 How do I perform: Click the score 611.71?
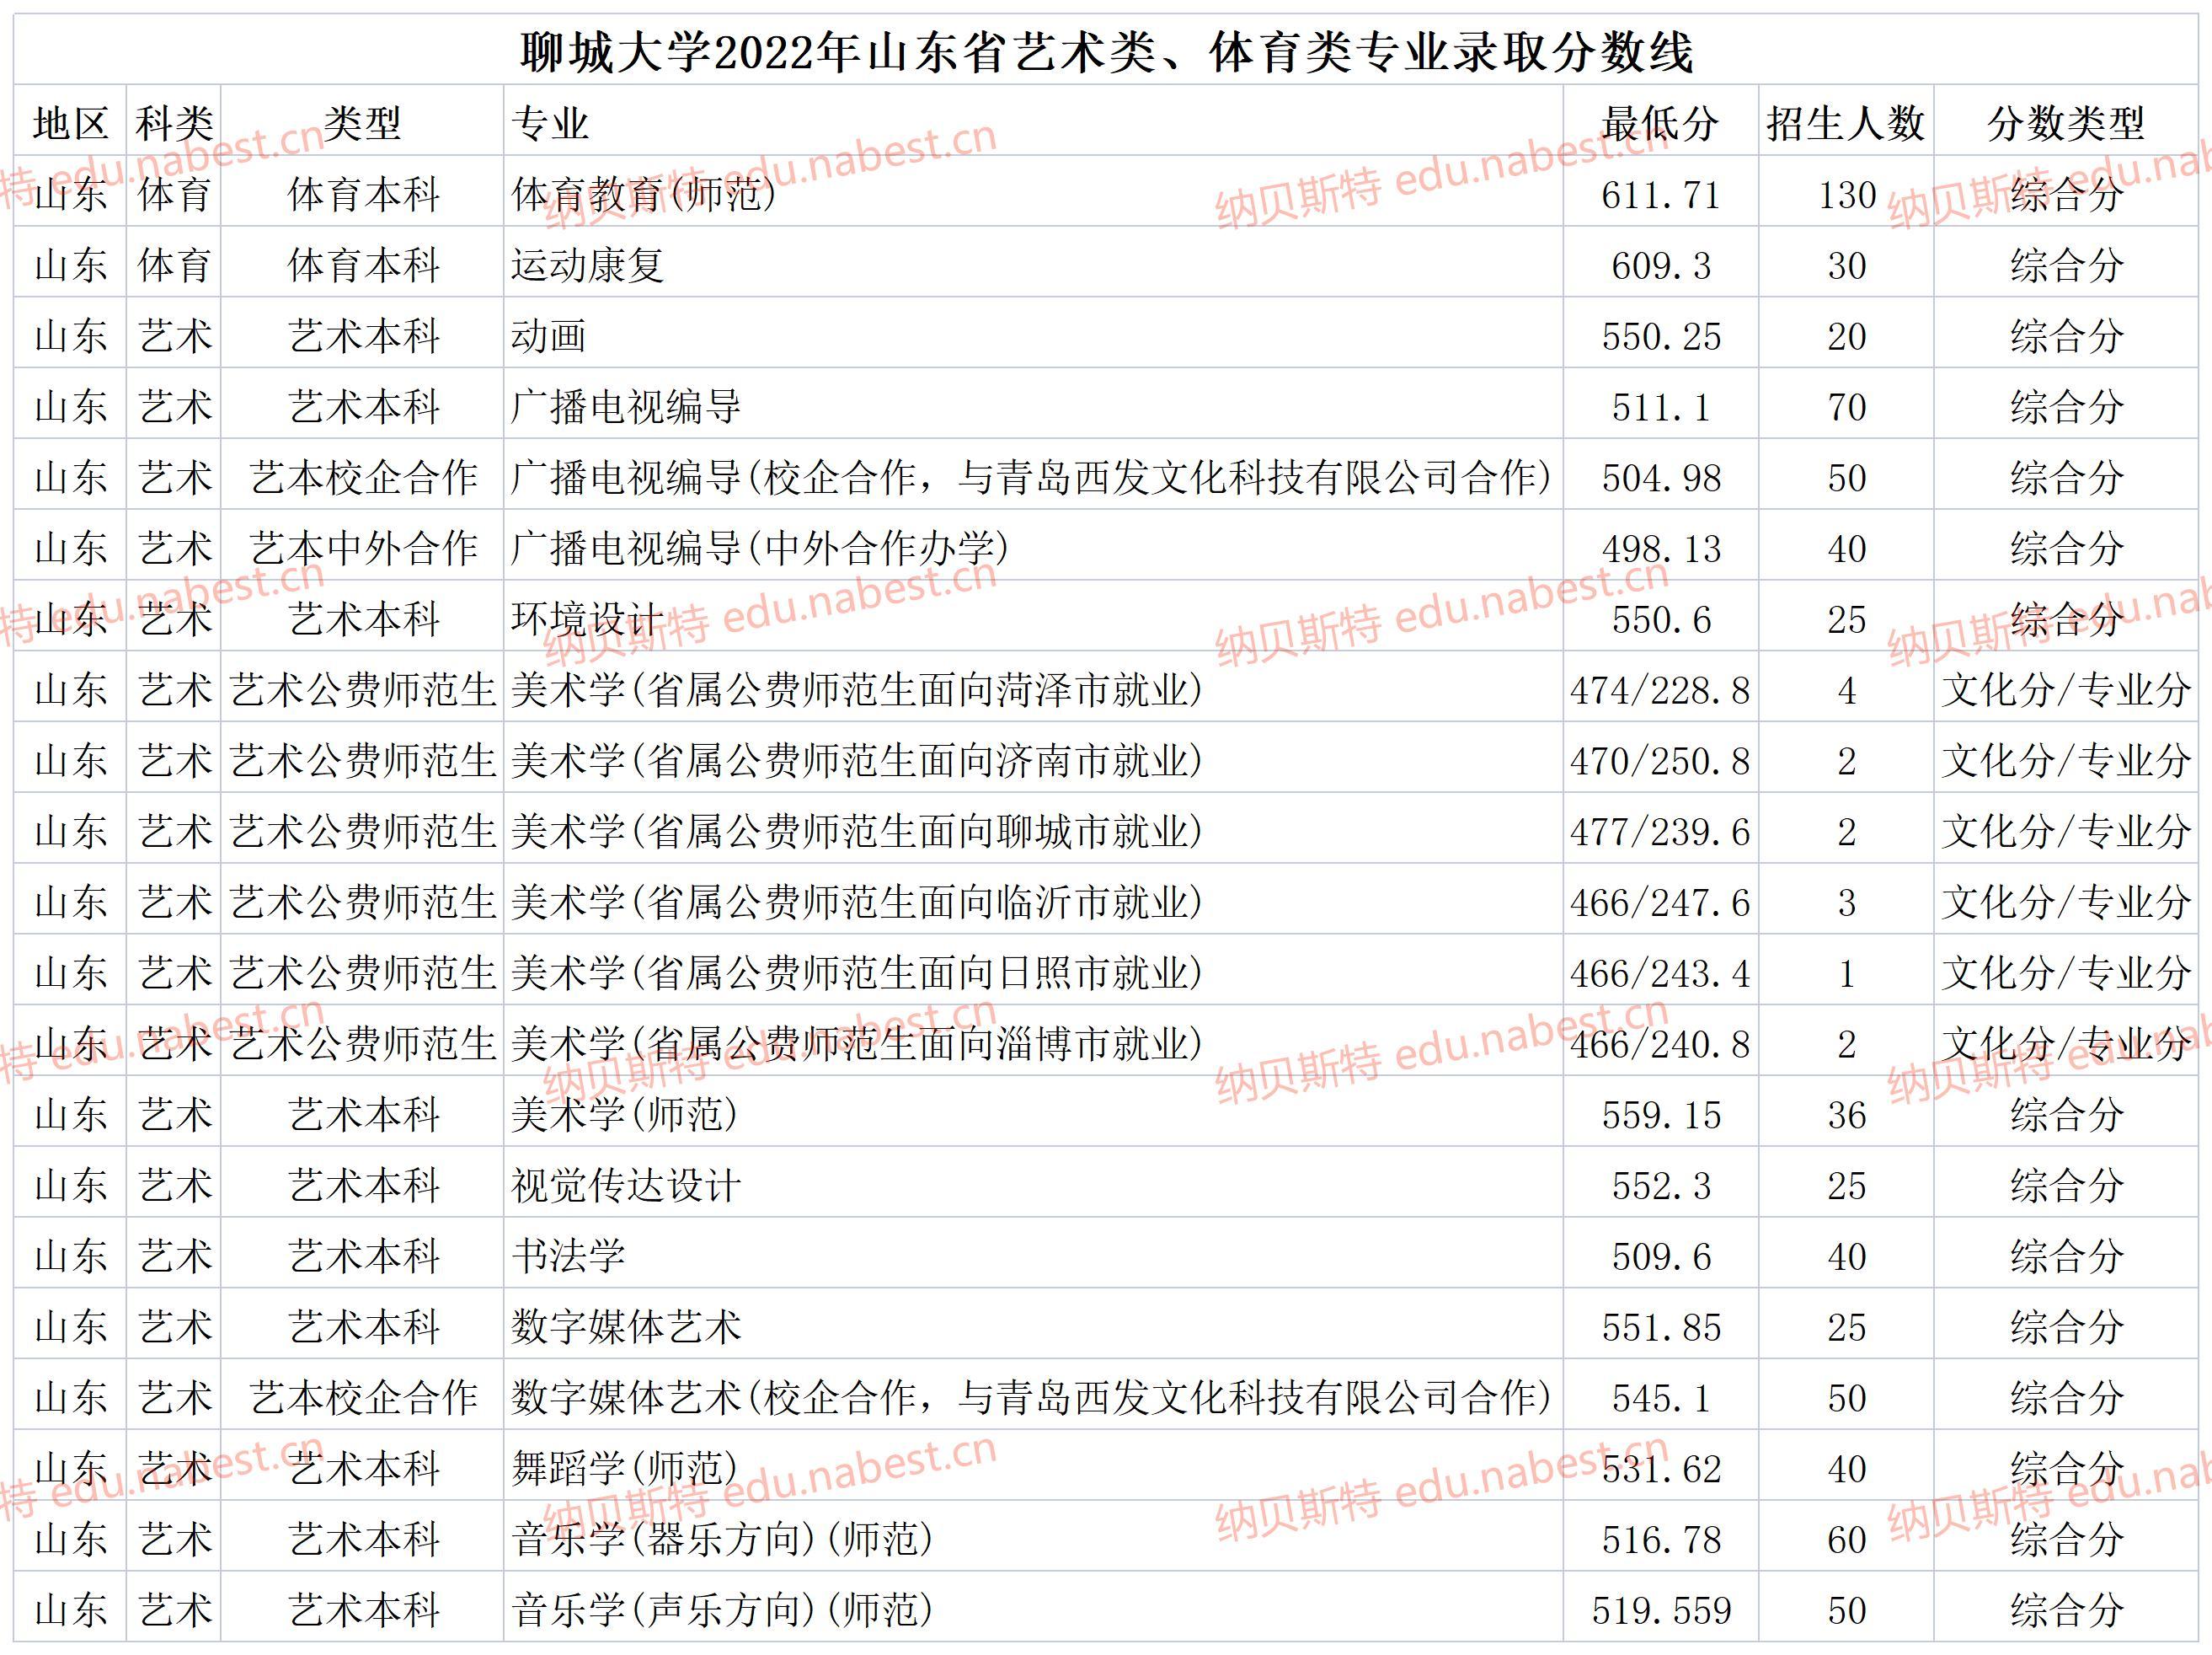tap(1661, 195)
